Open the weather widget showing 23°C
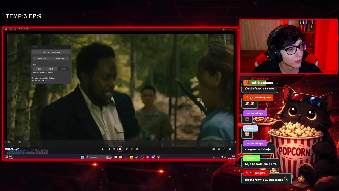 [9, 157]
